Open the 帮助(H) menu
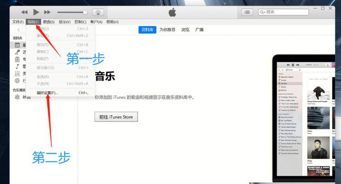Screen dimensions: 341x184 click(x=112, y=22)
